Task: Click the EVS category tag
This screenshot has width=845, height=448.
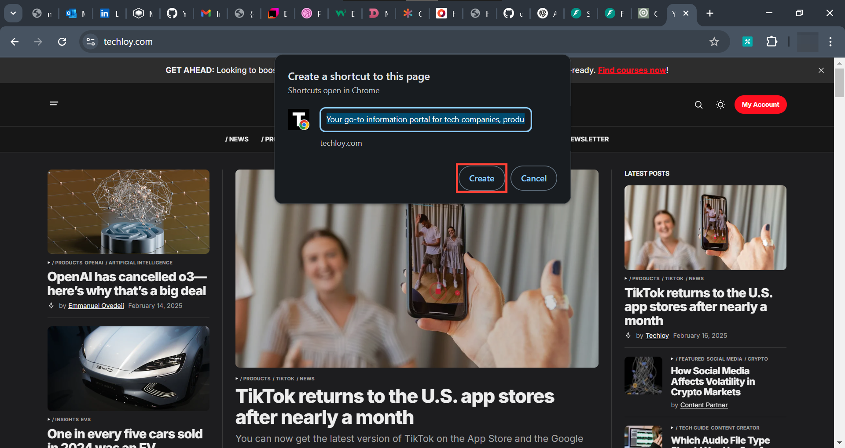Action: [x=86, y=419]
